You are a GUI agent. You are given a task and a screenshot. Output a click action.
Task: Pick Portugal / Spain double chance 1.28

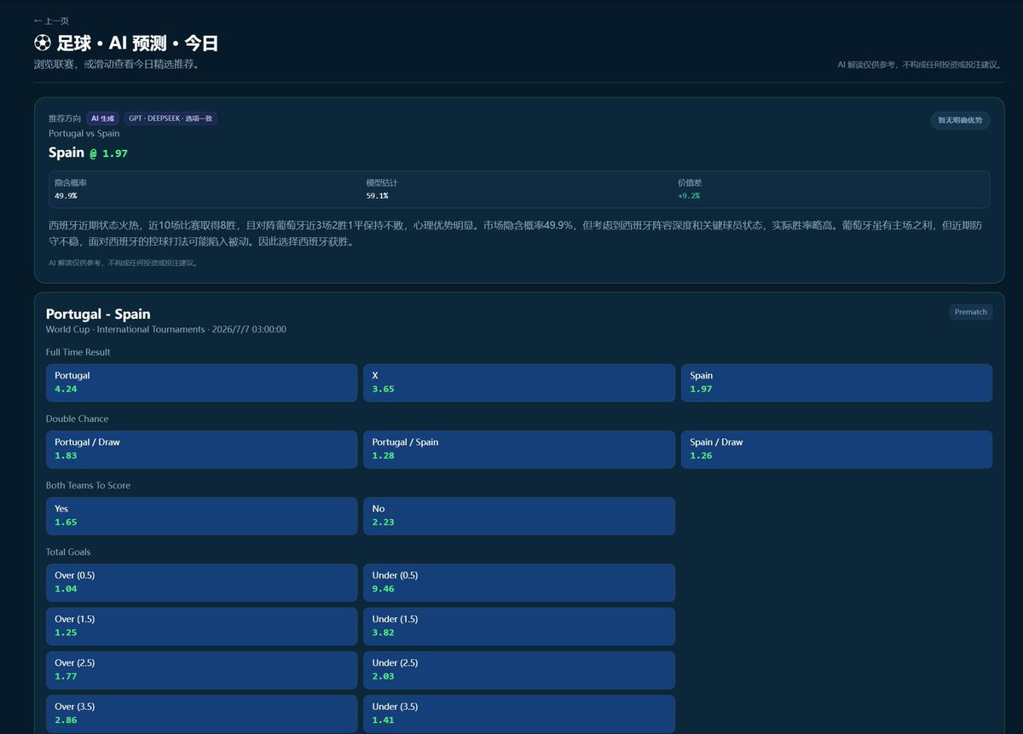pos(519,449)
